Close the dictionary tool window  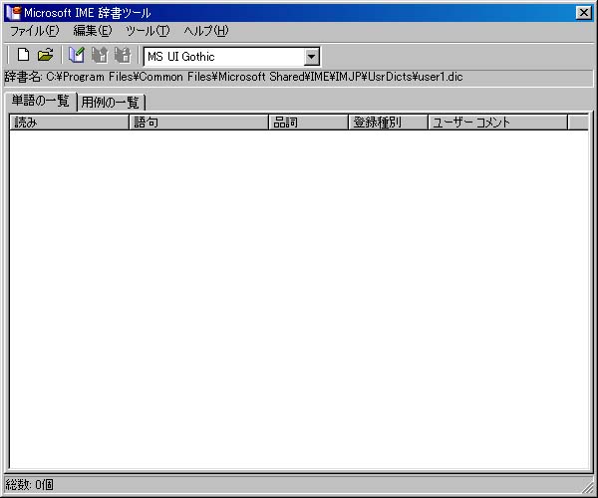point(584,13)
